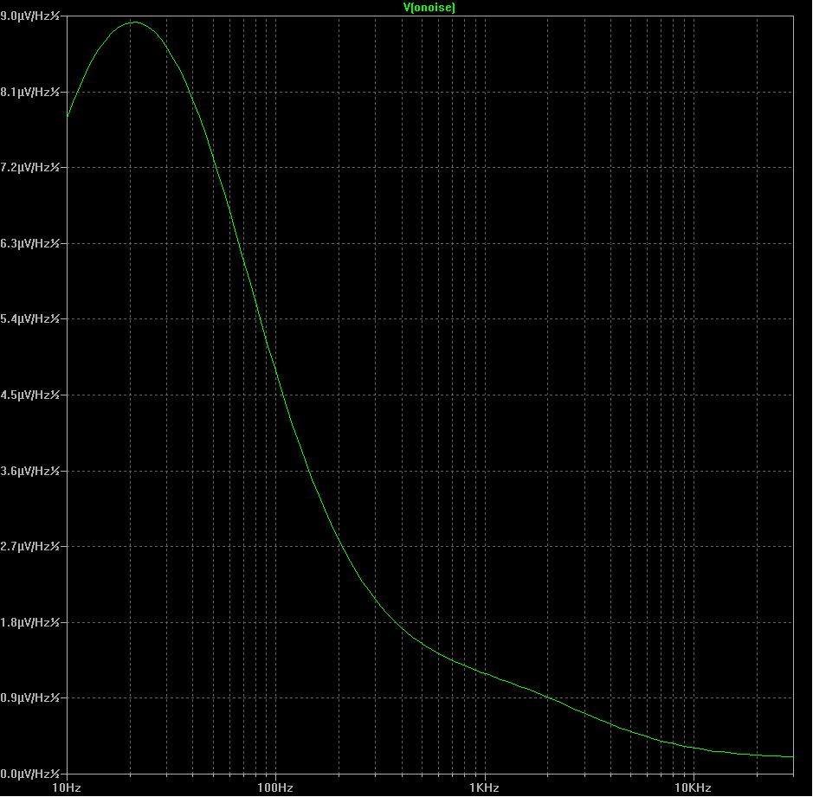The height and width of the screenshot is (797, 813).
Task: Click the 100Hz frequency label
Action: 275,788
